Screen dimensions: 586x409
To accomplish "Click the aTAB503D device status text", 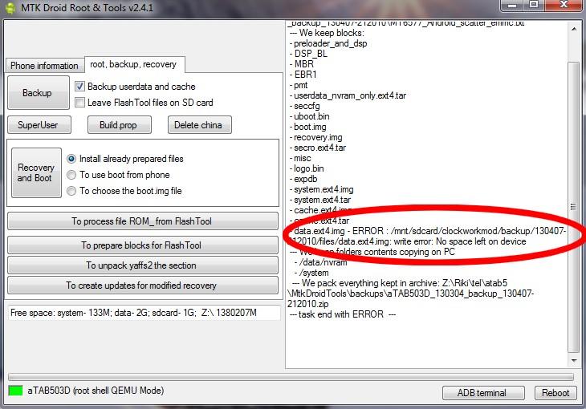I will tap(96, 391).
